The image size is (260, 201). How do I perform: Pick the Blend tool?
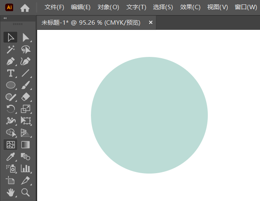click(x=26, y=157)
